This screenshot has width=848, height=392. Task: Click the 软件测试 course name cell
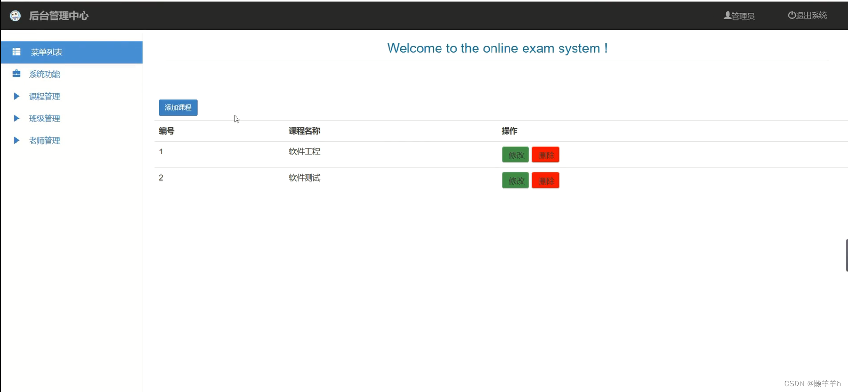point(305,178)
